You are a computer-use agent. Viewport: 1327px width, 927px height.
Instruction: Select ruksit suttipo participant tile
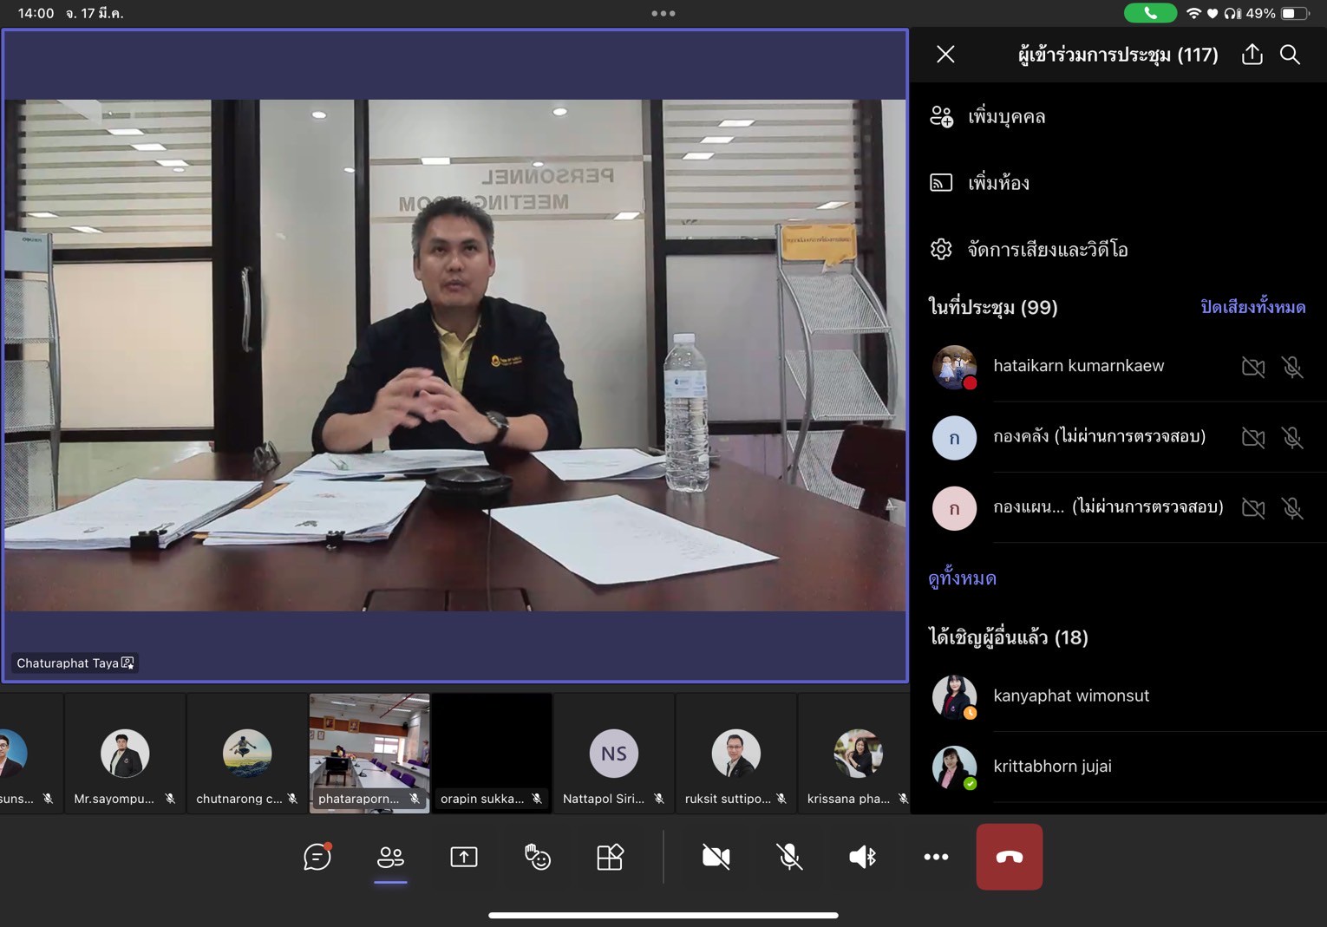736,753
